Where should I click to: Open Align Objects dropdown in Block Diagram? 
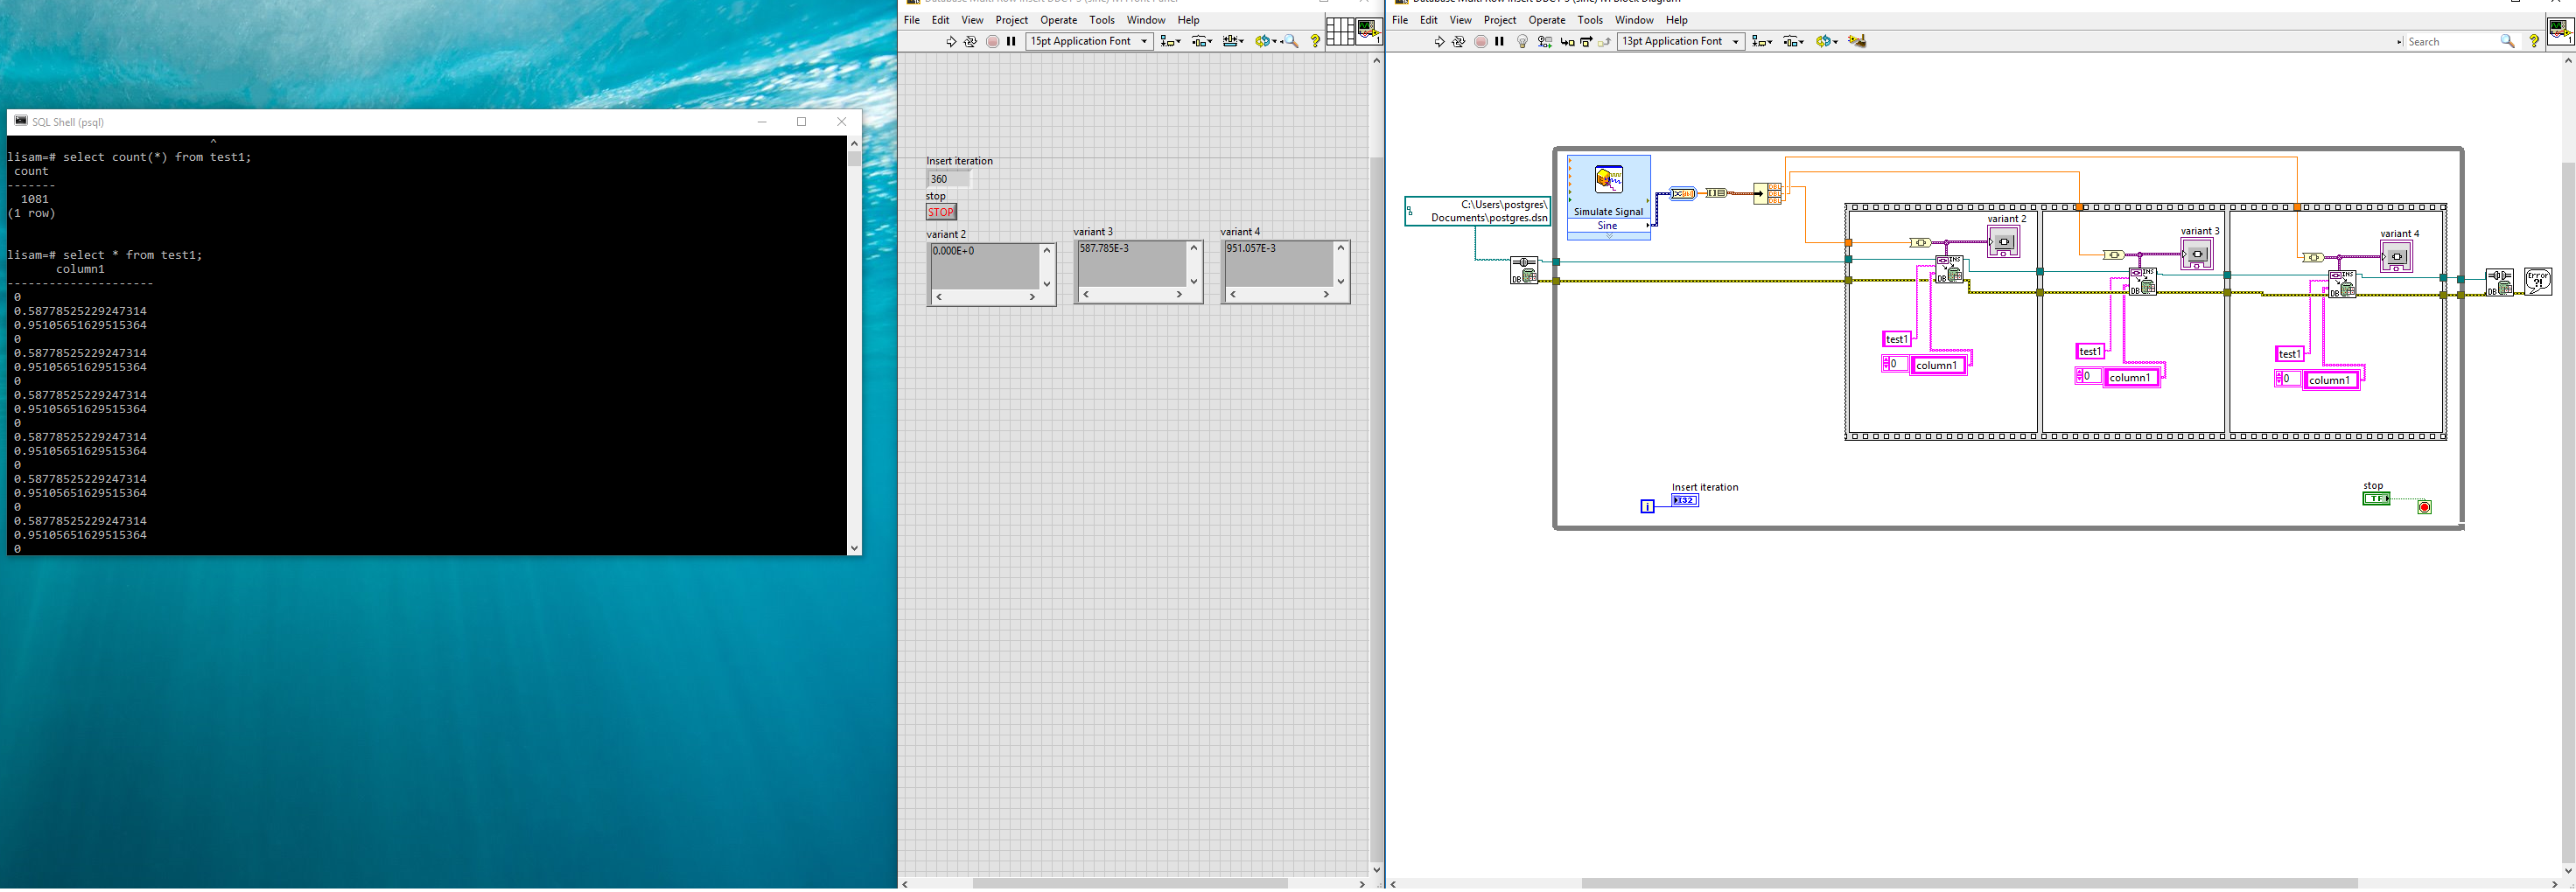point(1762,41)
